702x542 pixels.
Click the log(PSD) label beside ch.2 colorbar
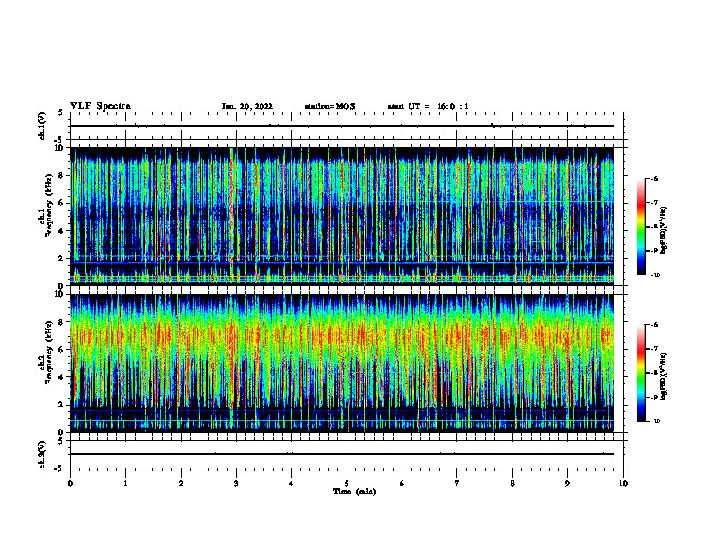click(x=664, y=376)
